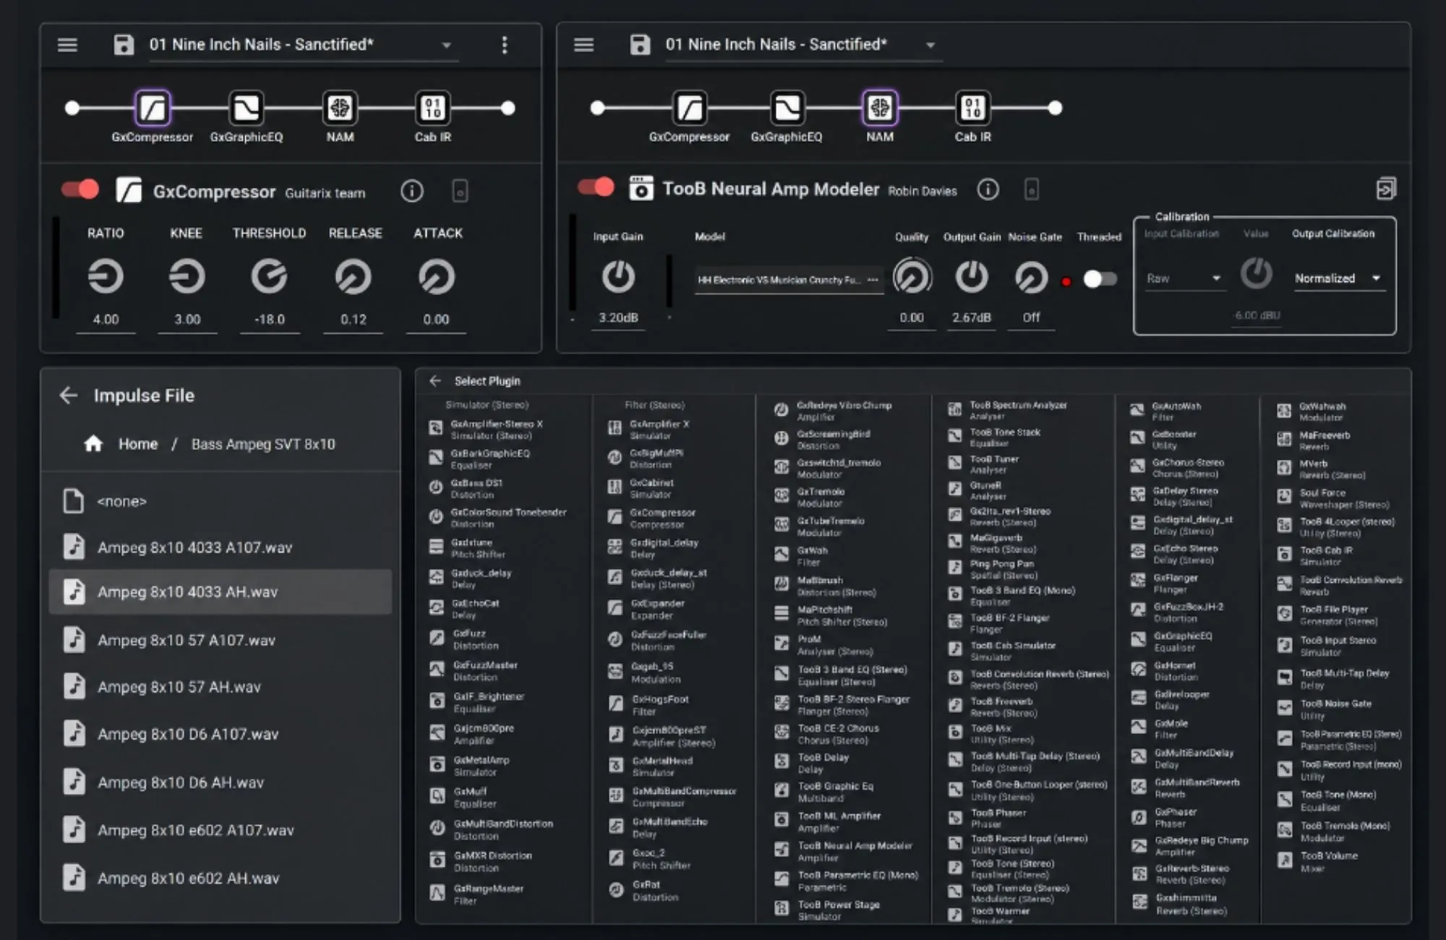
Task: Select GxGraphicEQ node in left pedalboard chain
Action: [246, 108]
